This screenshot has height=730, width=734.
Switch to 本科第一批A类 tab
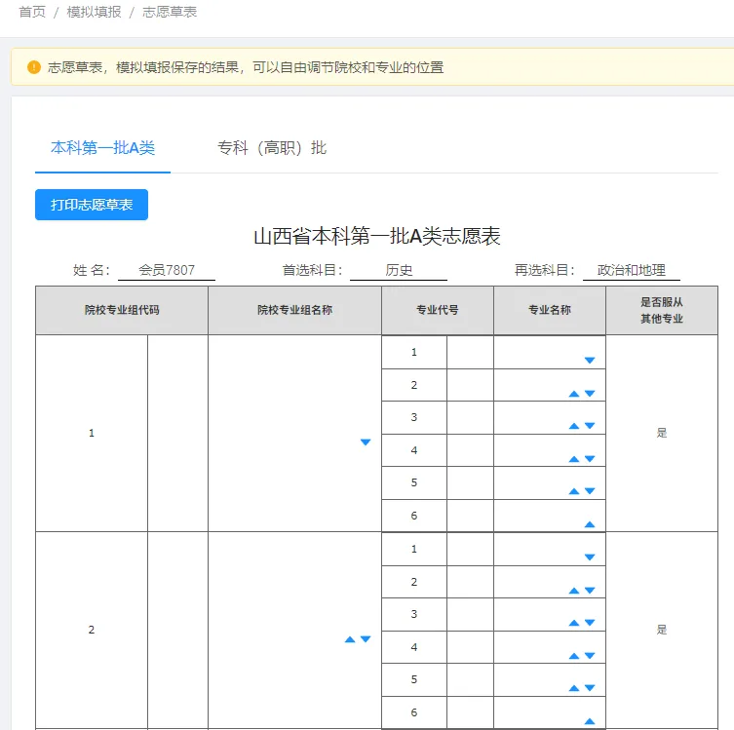(x=102, y=148)
